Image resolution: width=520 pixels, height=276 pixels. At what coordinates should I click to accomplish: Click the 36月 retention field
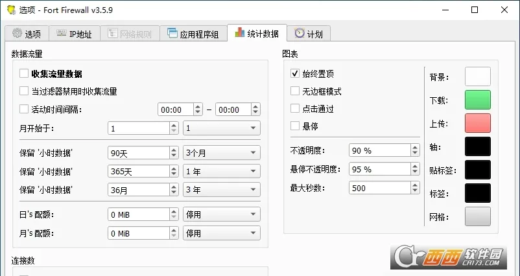click(x=139, y=190)
